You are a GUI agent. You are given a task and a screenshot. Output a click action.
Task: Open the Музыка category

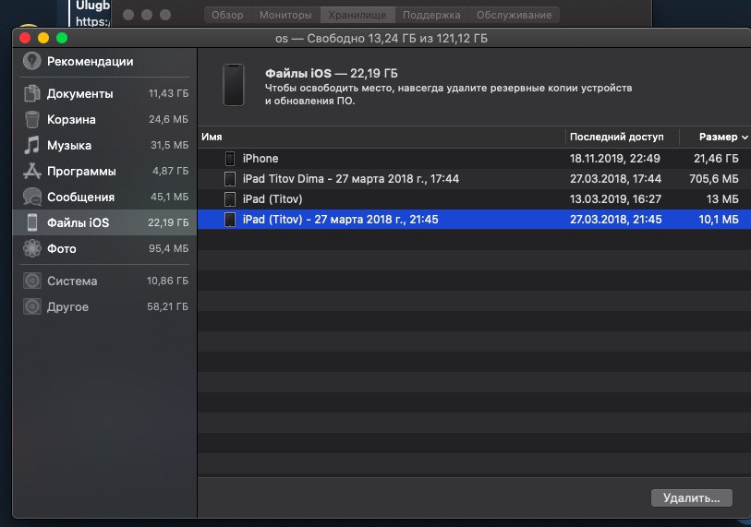tap(104, 145)
